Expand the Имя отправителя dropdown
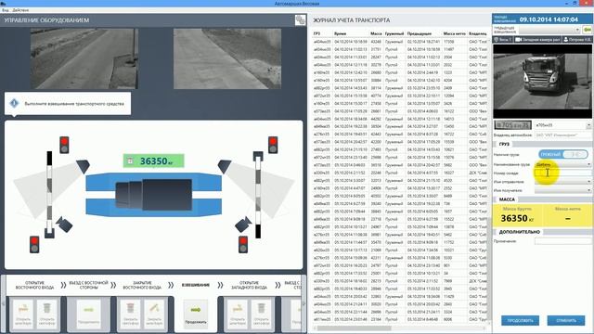Viewport: 594px width, 334px height. tap(588, 182)
